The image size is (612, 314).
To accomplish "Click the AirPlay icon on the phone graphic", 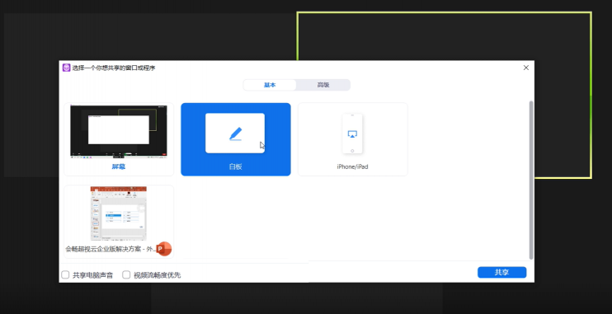I will pyautogui.click(x=352, y=134).
